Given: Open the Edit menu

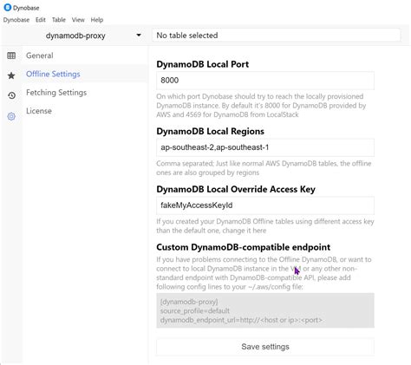Looking at the screenshot, I should pos(41,20).
